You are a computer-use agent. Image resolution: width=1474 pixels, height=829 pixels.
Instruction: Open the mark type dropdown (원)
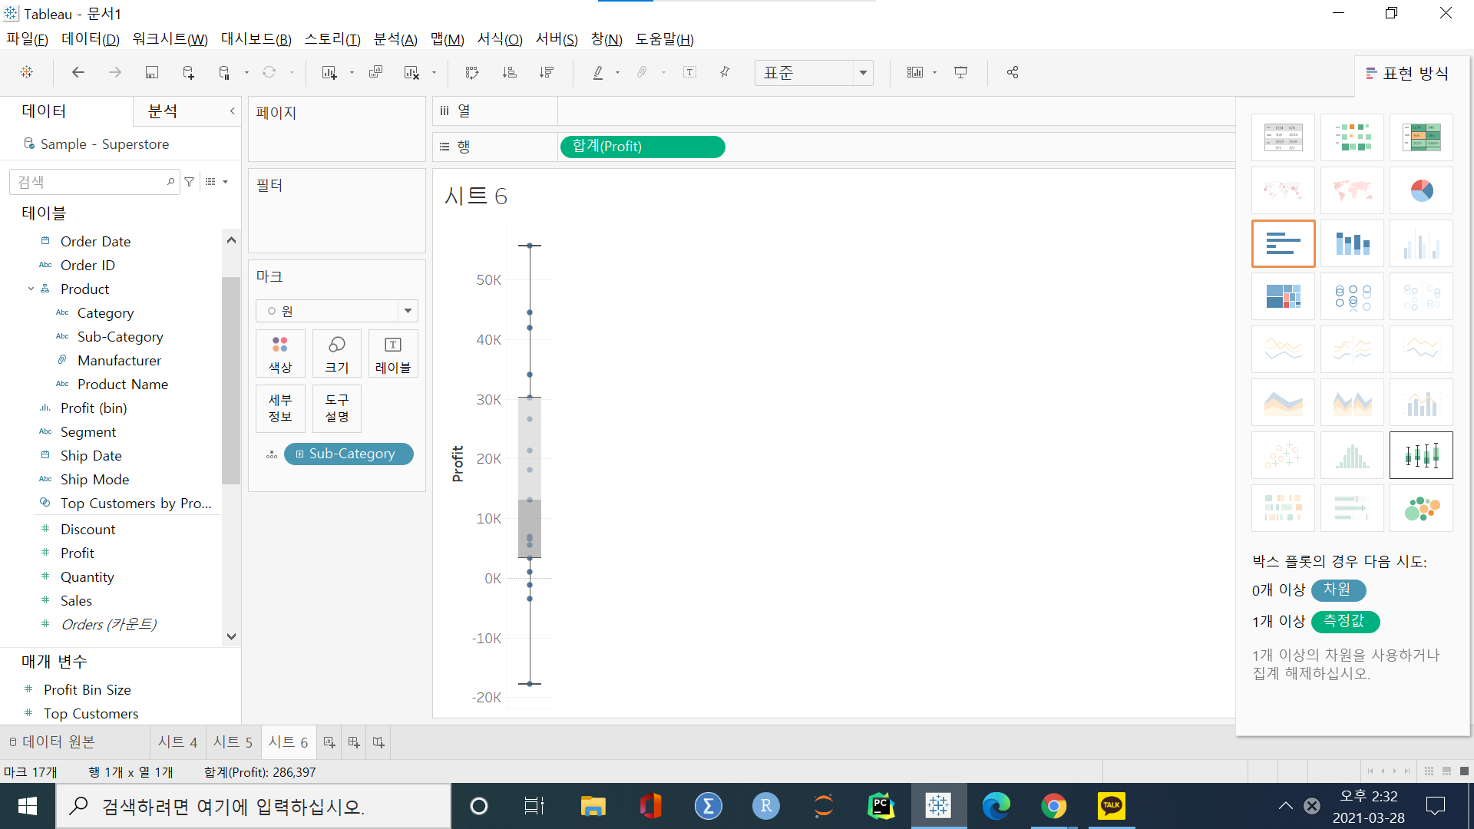point(336,311)
